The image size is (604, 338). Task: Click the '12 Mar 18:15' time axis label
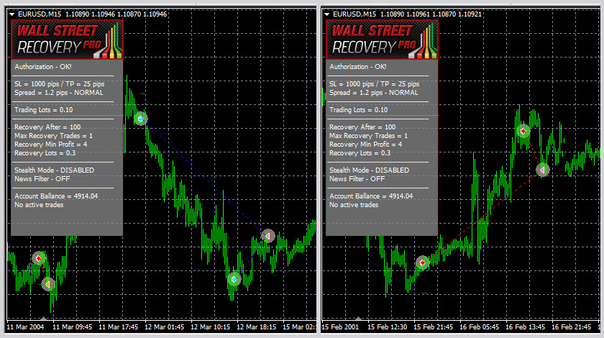257,327
